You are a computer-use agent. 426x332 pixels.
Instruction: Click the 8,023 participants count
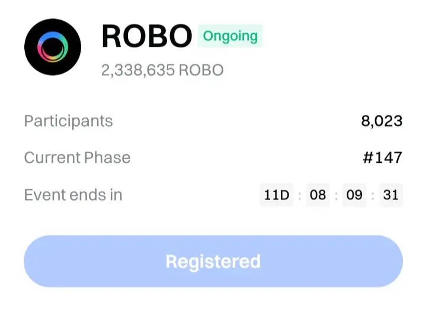[382, 121]
